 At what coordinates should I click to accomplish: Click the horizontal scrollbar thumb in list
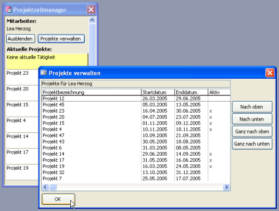pyautogui.click(x=53, y=187)
